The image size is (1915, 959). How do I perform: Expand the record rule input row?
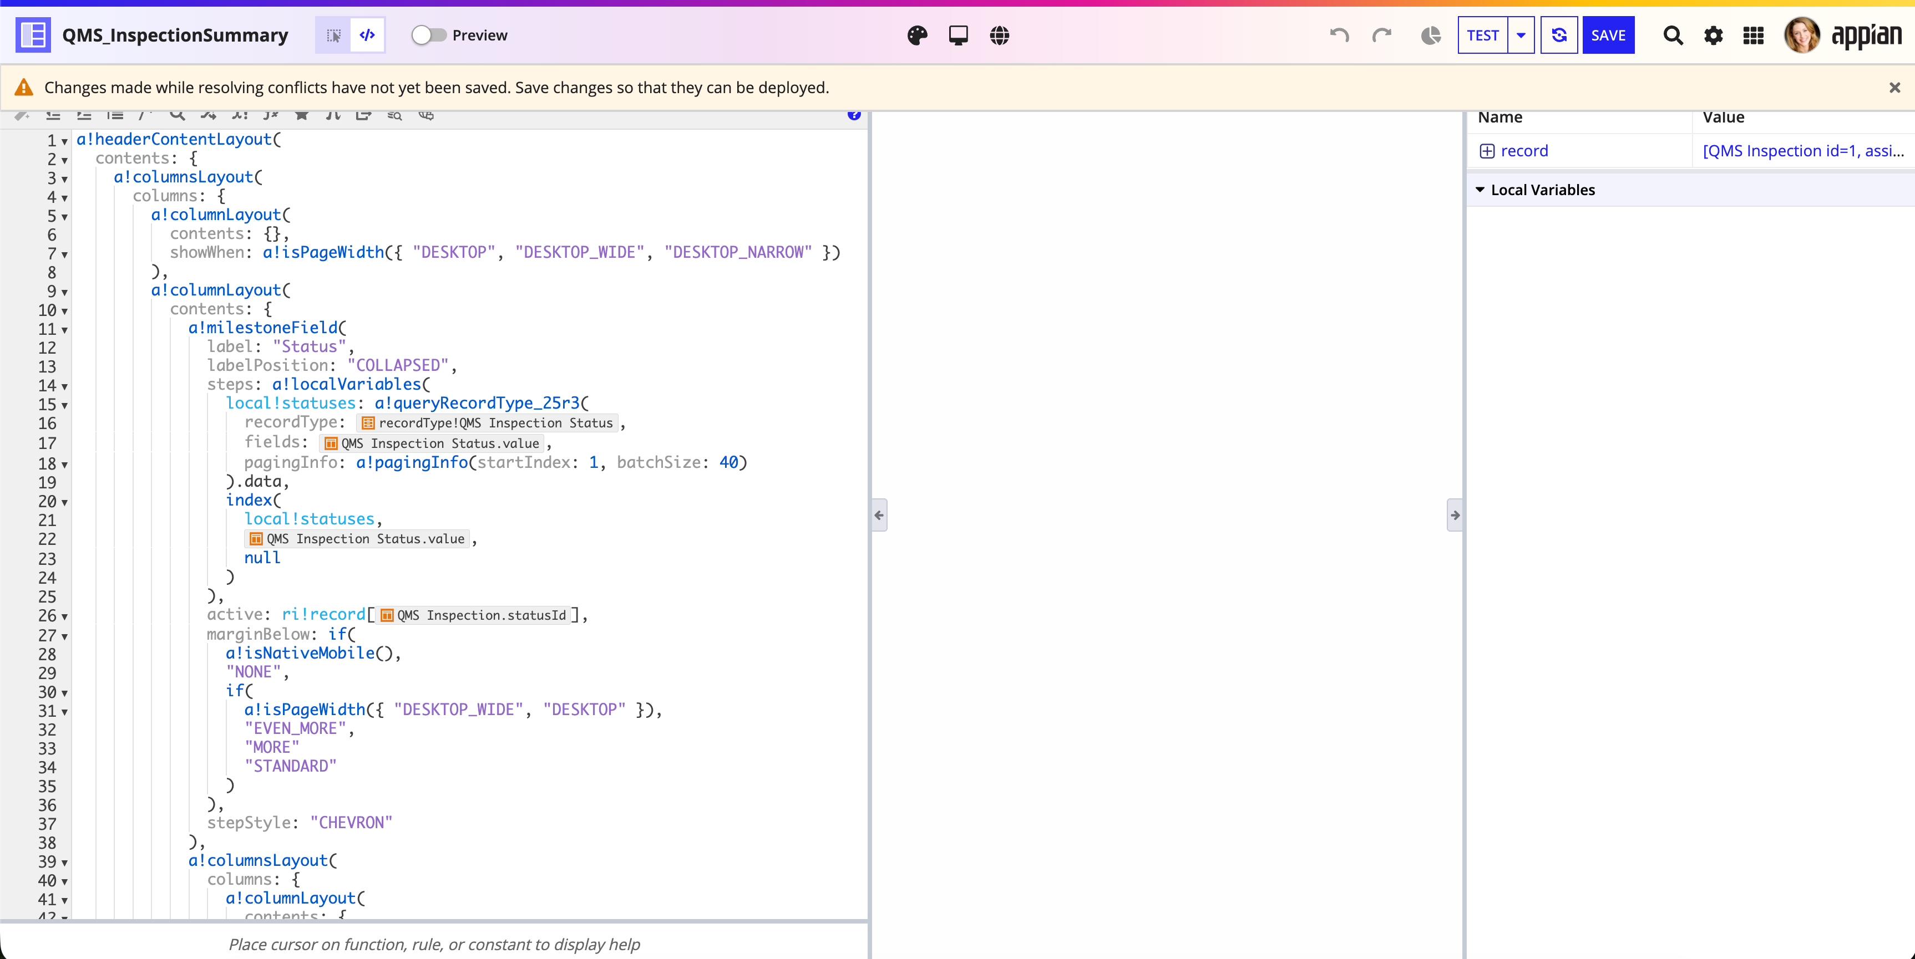(x=1487, y=151)
